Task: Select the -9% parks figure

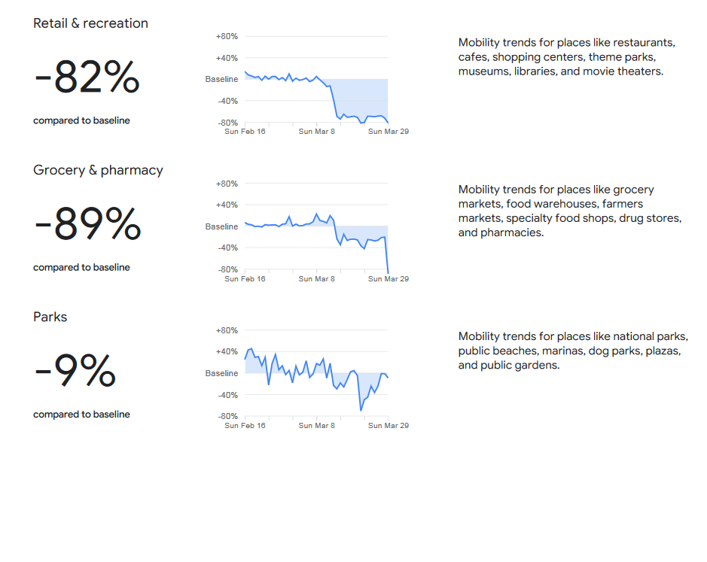Action: pos(75,370)
